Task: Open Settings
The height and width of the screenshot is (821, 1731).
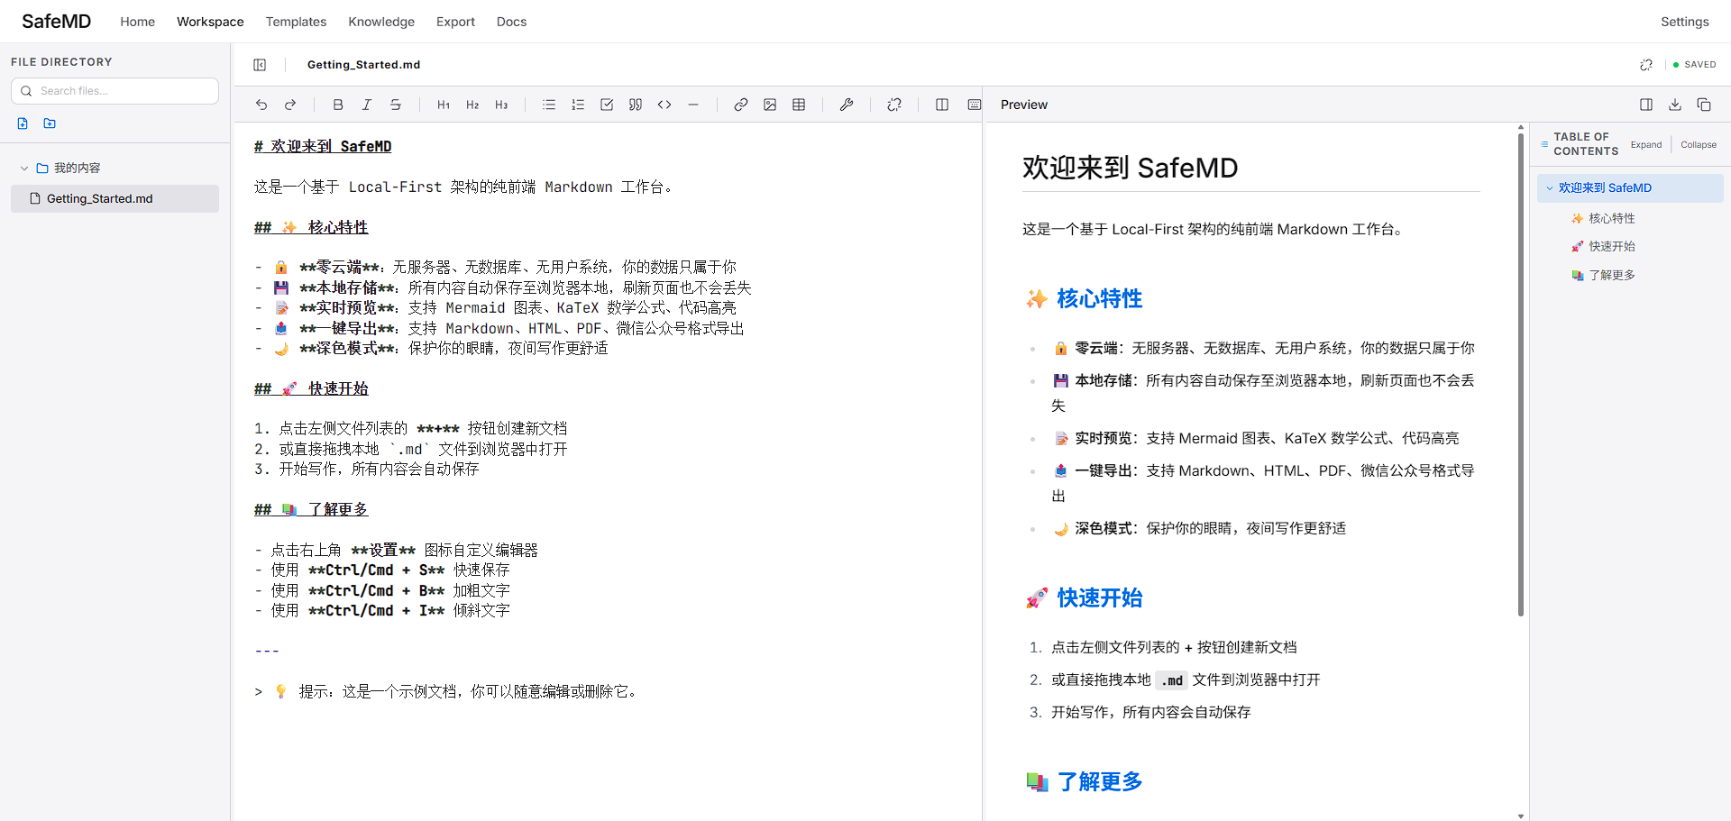Action: pyautogui.click(x=1685, y=22)
